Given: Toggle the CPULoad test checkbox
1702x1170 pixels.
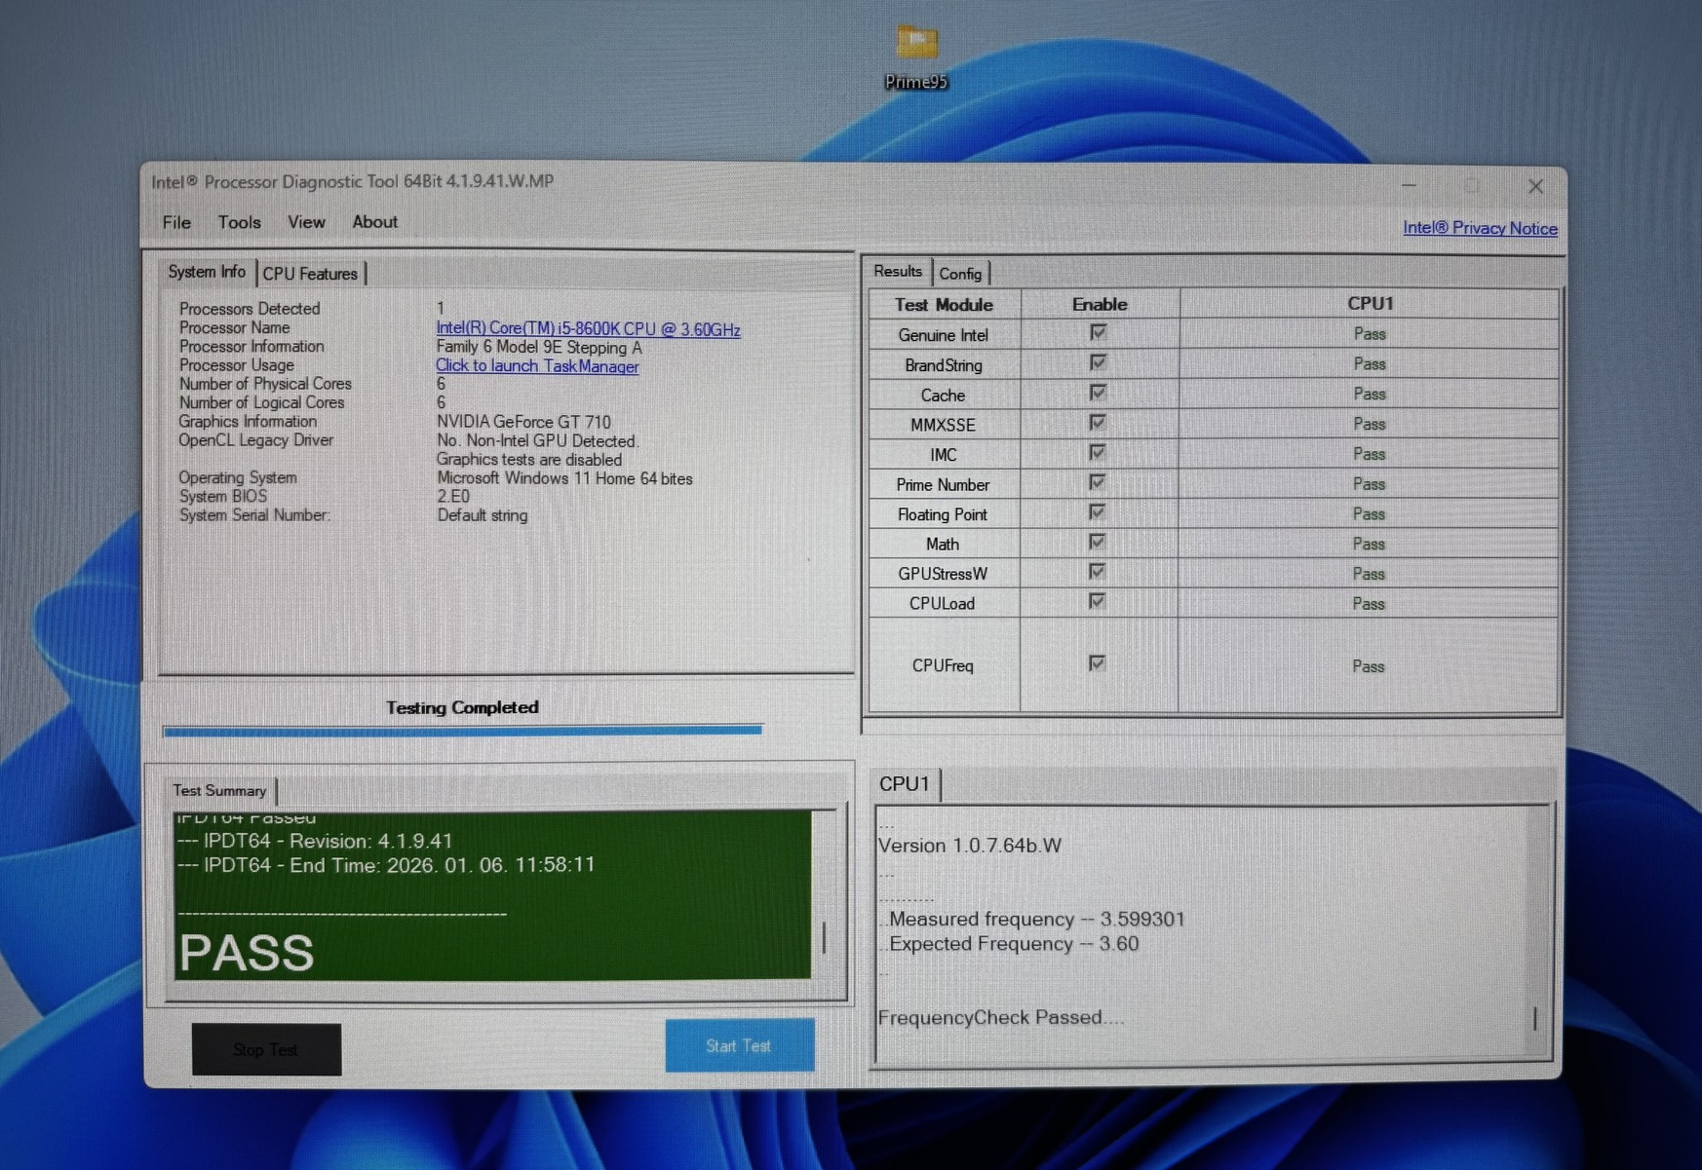Looking at the screenshot, I should pos(1098,601).
